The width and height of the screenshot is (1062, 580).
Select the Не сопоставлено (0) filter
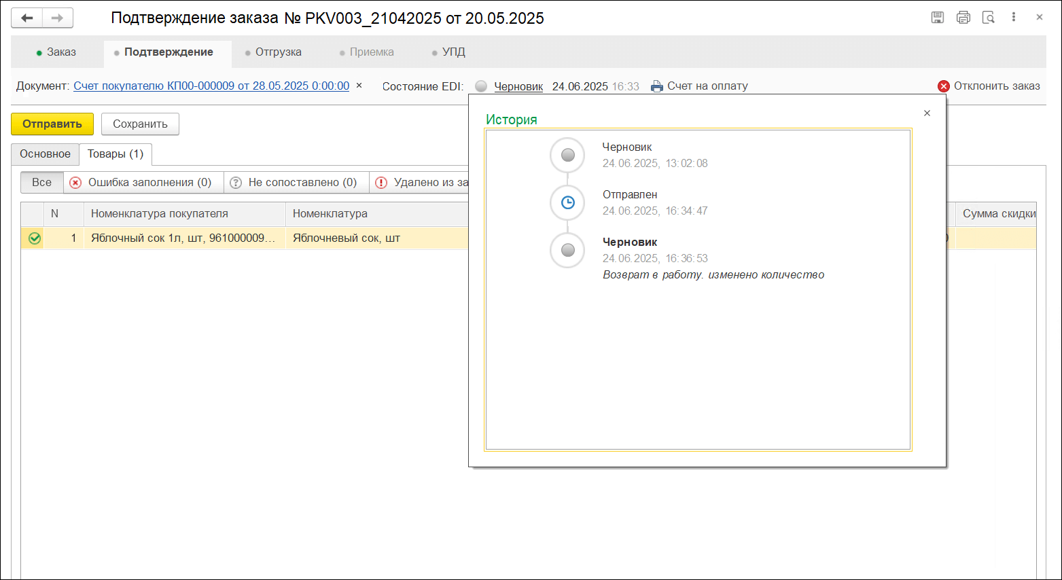pos(296,183)
